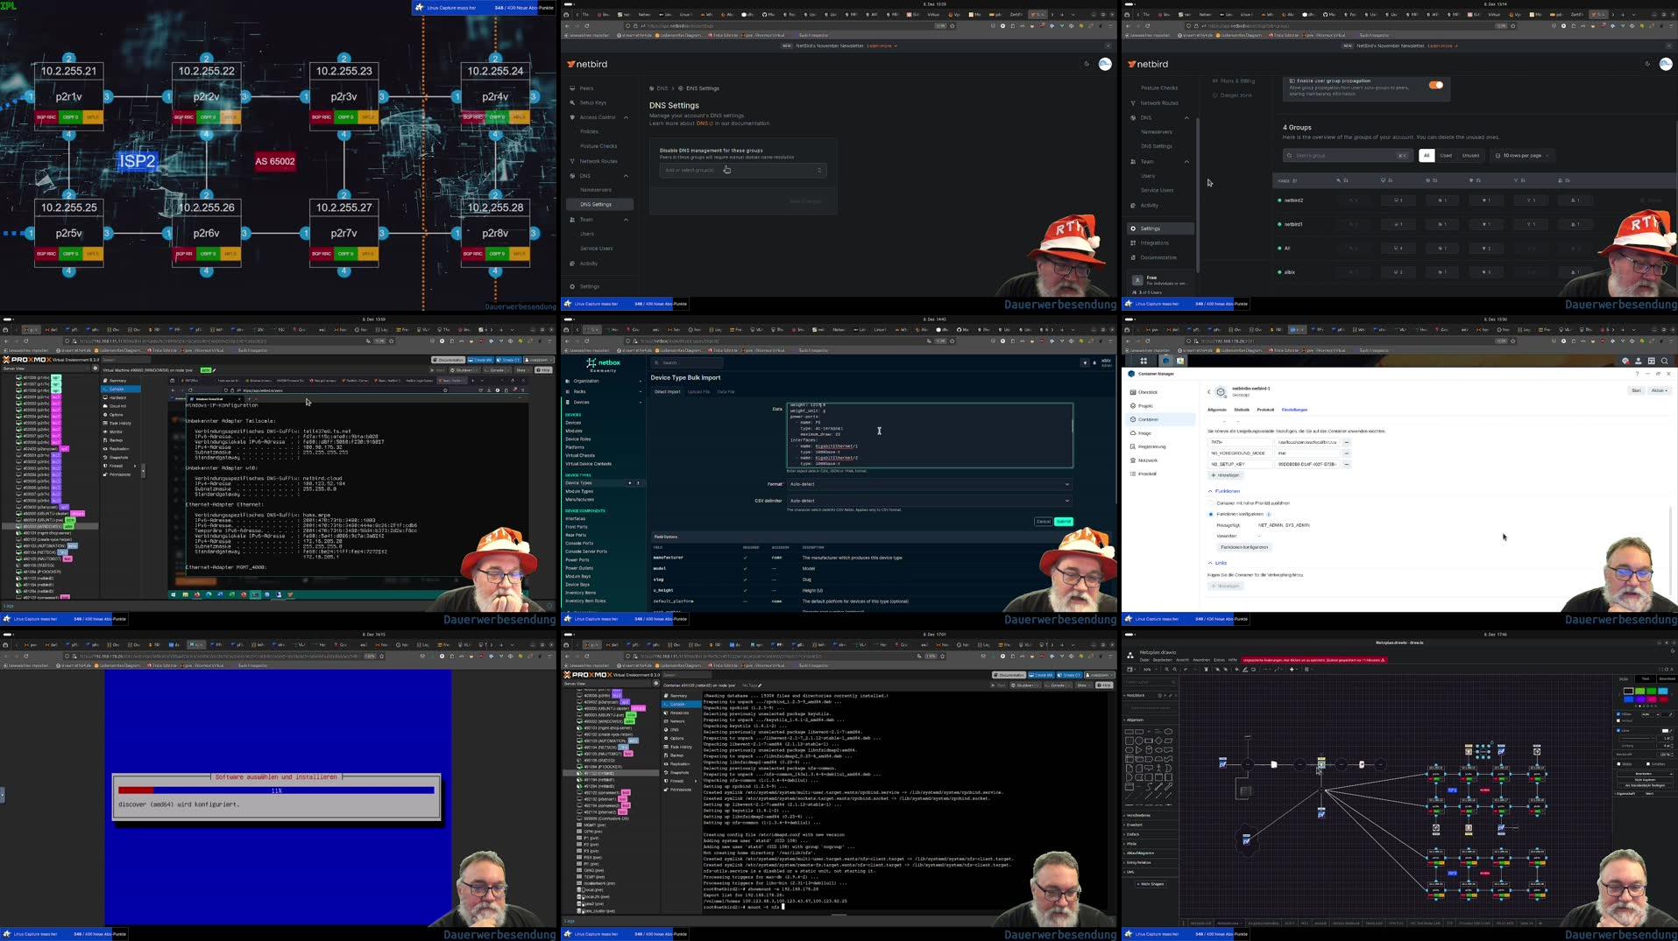Click Synology desktop search magnifier icon
Screen dimensions: 1678x941
tap(1665, 361)
